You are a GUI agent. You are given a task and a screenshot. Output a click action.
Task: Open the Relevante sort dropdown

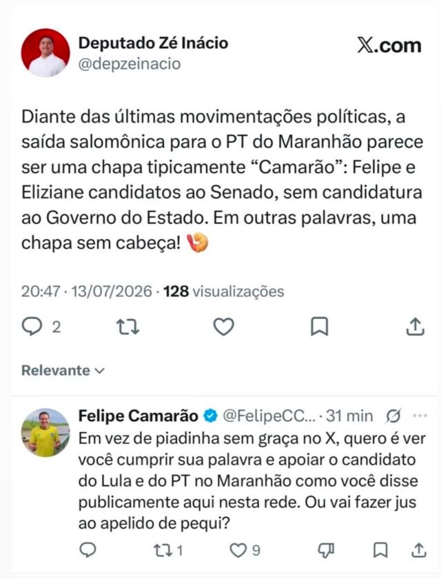tap(63, 370)
